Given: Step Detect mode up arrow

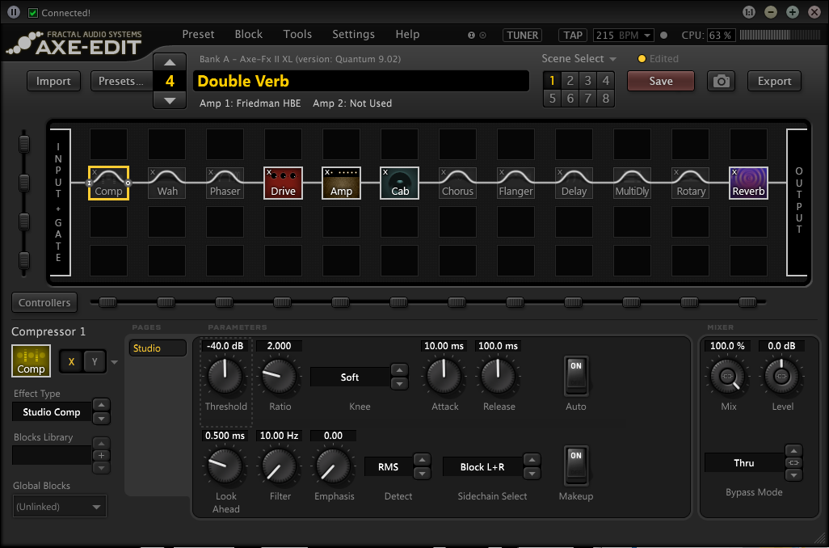Looking at the screenshot, I should tap(422, 460).
